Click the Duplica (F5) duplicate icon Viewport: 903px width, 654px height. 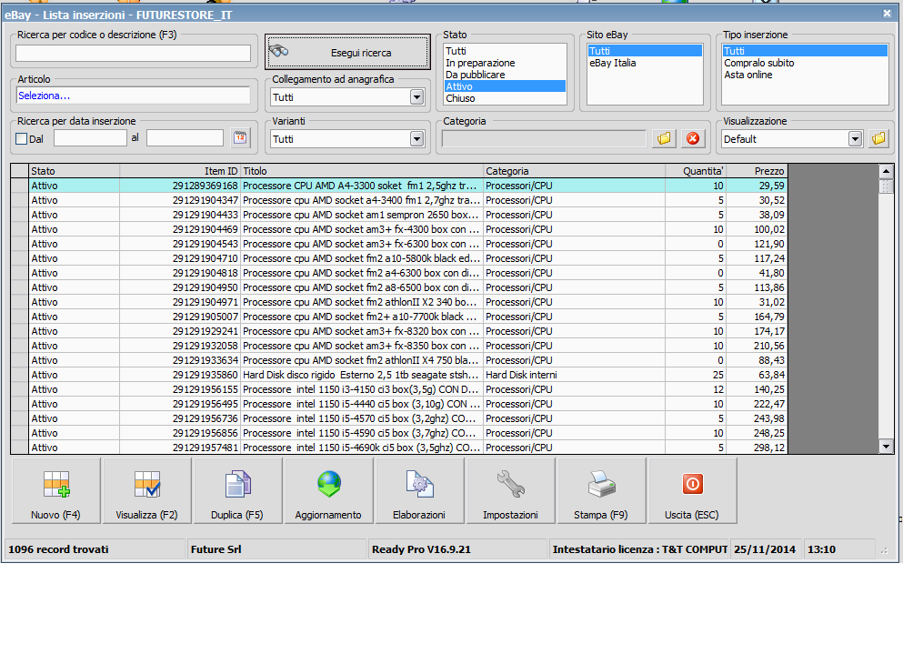[237, 491]
